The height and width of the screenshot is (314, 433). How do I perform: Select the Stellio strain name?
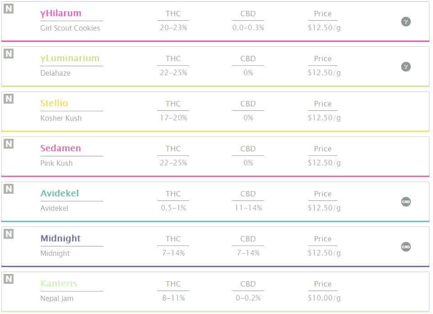coord(54,104)
